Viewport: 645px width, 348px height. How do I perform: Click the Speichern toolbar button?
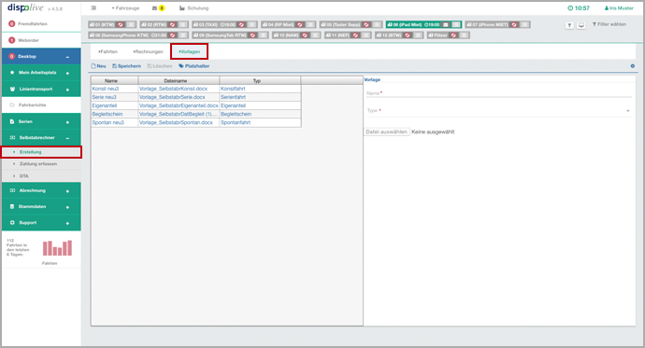[127, 66]
